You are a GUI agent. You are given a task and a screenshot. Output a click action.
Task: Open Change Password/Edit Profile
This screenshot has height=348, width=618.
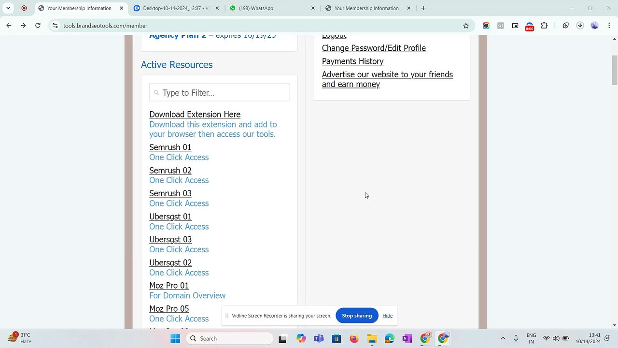click(374, 48)
